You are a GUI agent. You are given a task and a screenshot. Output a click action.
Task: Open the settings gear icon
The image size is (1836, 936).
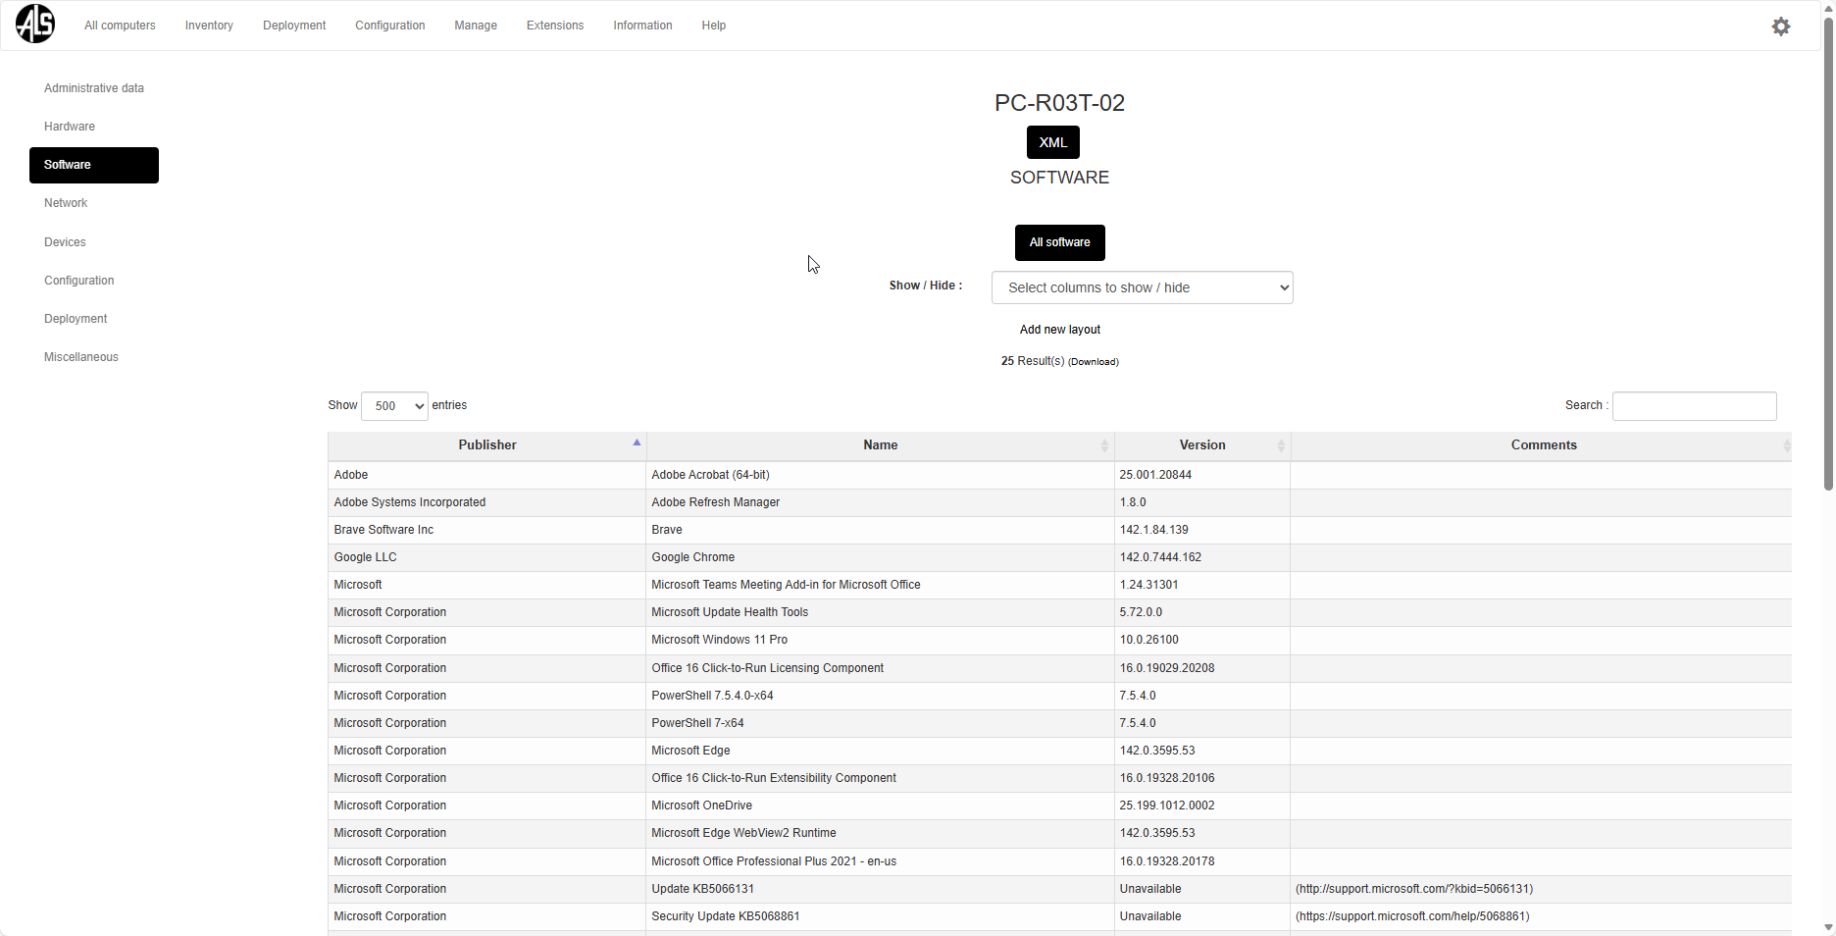[x=1780, y=26]
